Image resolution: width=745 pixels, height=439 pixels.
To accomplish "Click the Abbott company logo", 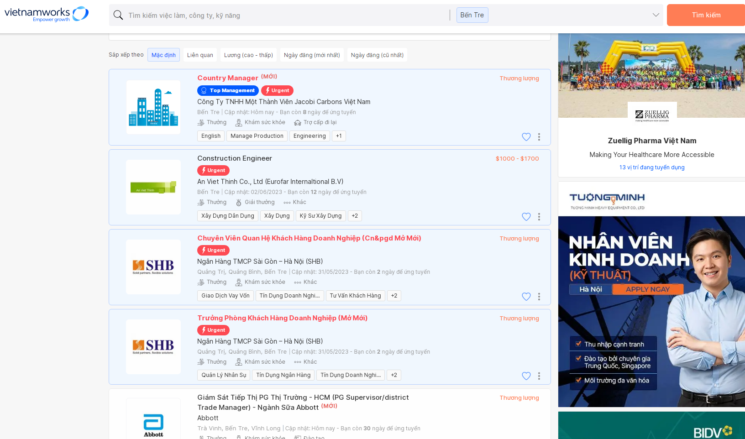I will (153, 418).
